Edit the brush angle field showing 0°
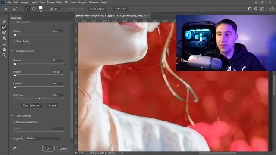276x155 pixels. (x=58, y=9)
